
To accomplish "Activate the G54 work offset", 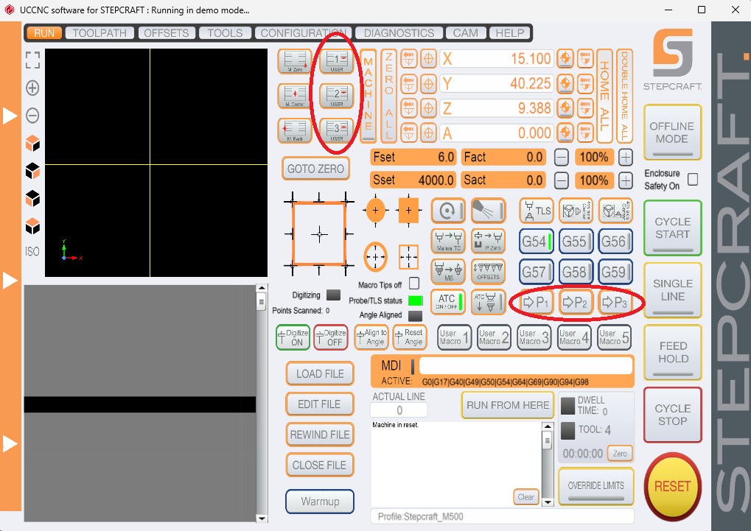I will 537,242.
